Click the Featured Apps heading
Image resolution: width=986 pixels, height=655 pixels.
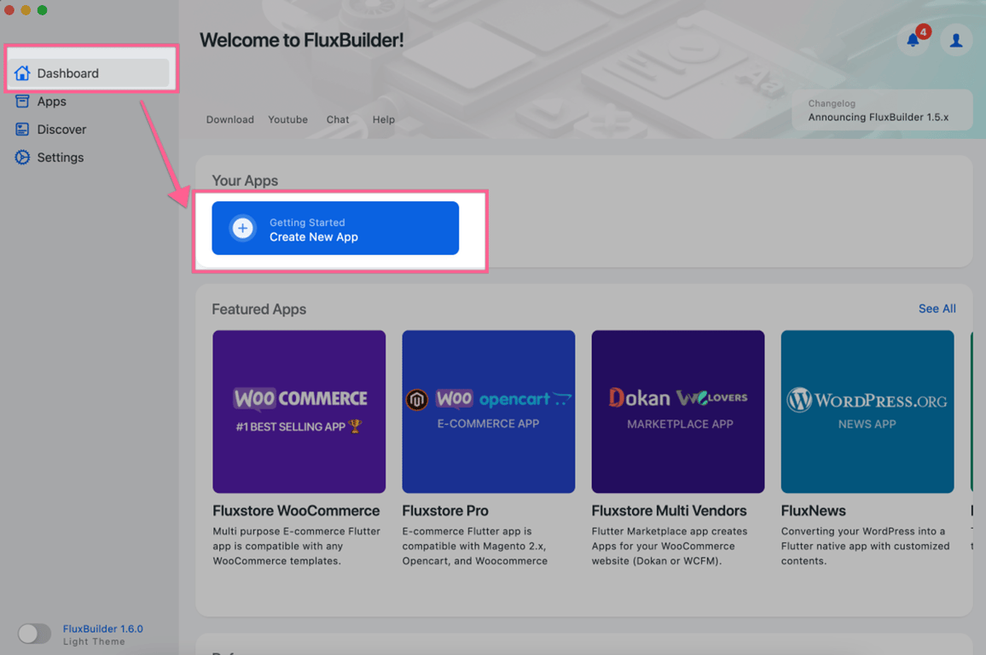coord(258,310)
